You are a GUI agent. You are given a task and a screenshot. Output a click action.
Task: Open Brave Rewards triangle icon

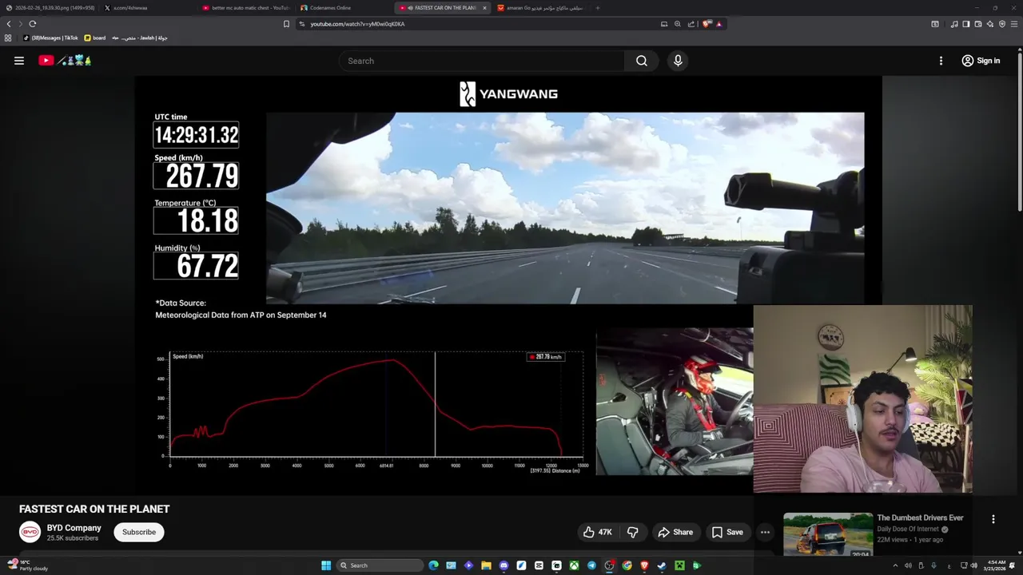pos(718,24)
